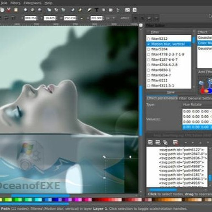Click the red Cut scissors icon
The width and height of the screenshot is (212, 212).
click(x=8, y=10)
